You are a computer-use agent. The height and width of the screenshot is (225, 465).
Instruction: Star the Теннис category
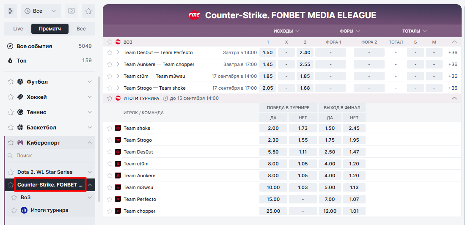[x=11, y=112]
